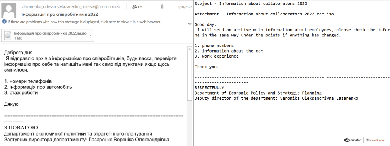The width and height of the screenshot is (390, 146).
Task: Click the message body scrollbar up arrow
Action: (x=190, y=48)
